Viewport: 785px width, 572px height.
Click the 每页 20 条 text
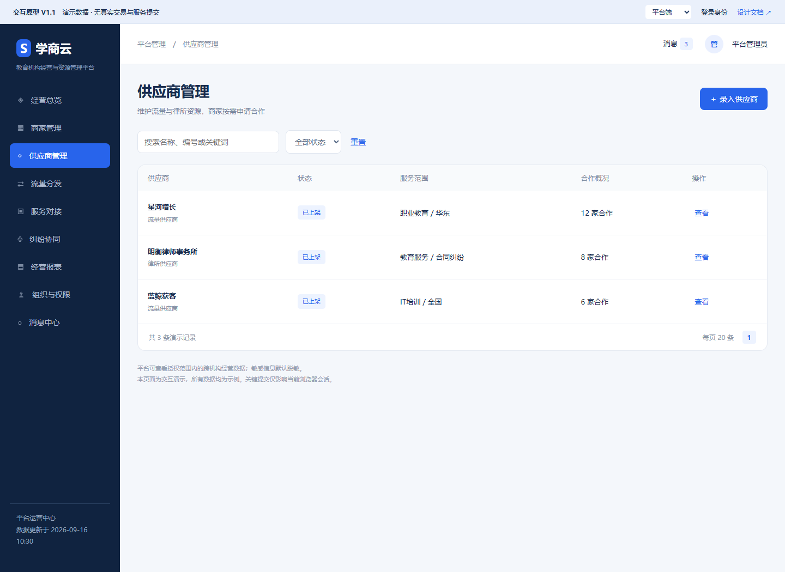[x=718, y=338]
